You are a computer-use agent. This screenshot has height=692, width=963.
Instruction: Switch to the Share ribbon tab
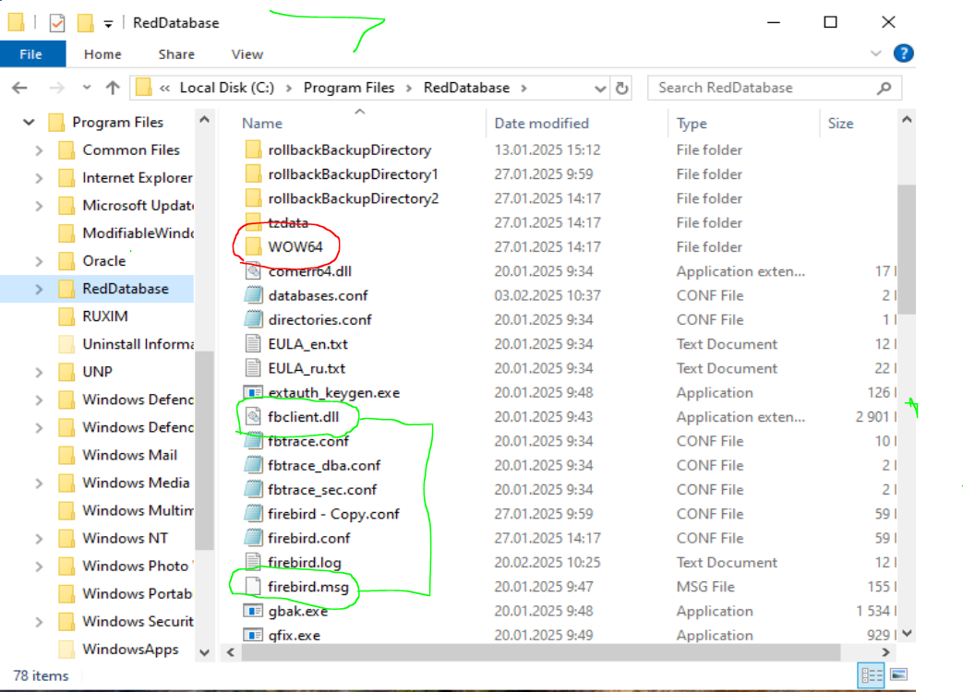(x=176, y=54)
